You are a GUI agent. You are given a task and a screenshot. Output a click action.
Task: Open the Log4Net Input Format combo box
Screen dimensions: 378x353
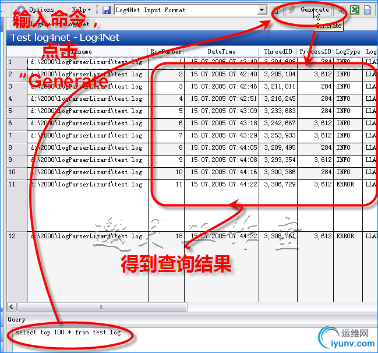190,10
